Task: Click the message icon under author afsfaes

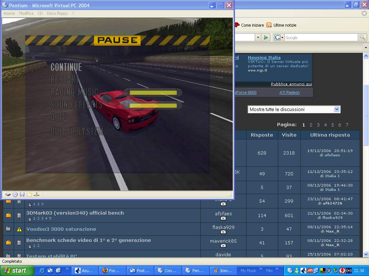Action: [x=223, y=218]
